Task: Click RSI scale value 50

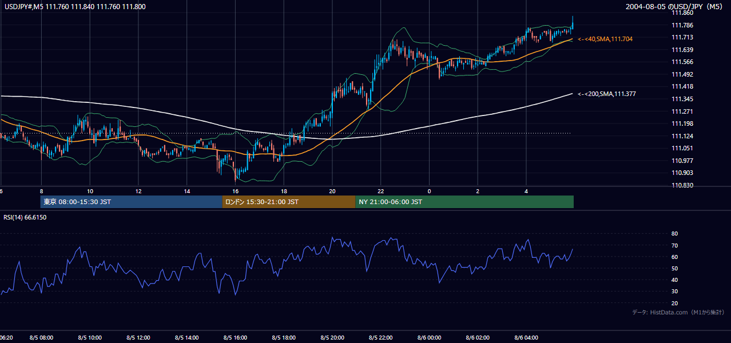Action: [674, 268]
